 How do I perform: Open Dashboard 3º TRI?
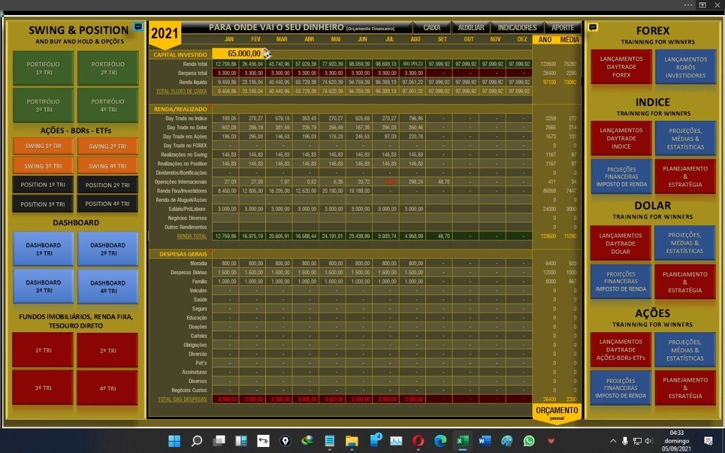pos(43,286)
